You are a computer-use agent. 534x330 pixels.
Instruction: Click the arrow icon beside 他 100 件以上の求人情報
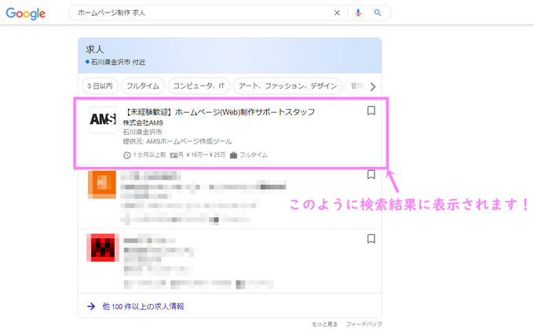tap(91, 306)
